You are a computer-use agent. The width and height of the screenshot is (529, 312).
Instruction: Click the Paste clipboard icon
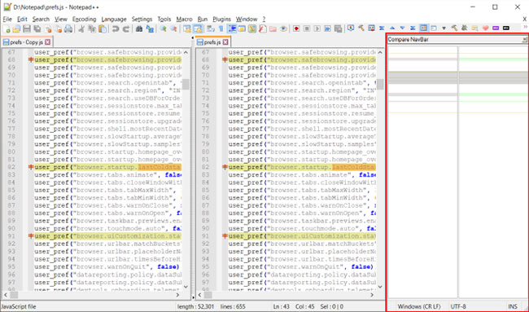(x=103, y=29)
